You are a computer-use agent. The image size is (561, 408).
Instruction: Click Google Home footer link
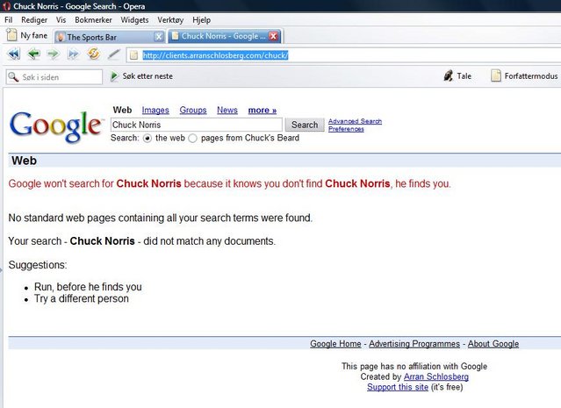[x=335, y=344]
